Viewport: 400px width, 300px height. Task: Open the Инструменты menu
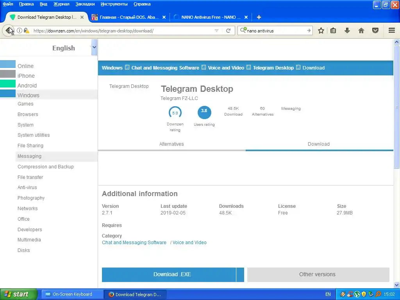pyautogui.click(x=114, y=4)
